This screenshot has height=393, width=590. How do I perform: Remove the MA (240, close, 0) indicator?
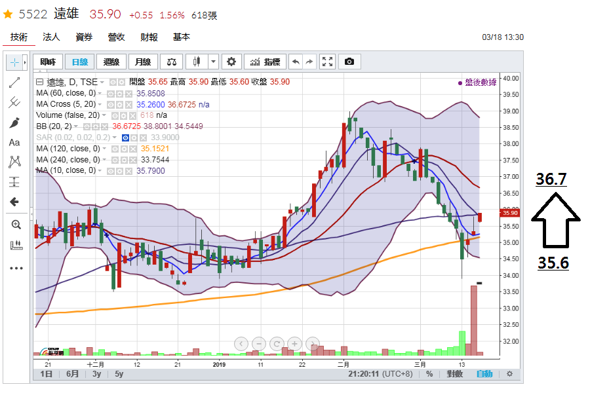133,160
